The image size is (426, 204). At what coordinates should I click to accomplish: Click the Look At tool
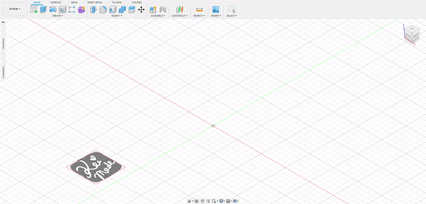(196, 201)
